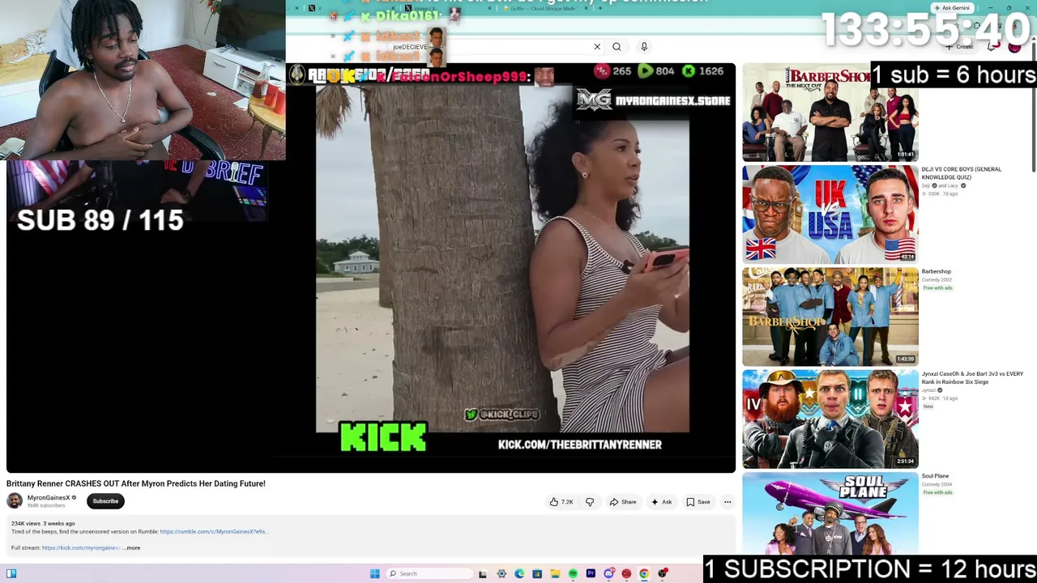
Task: Open the Windows Start menu
Action: [x=374, y=573]
